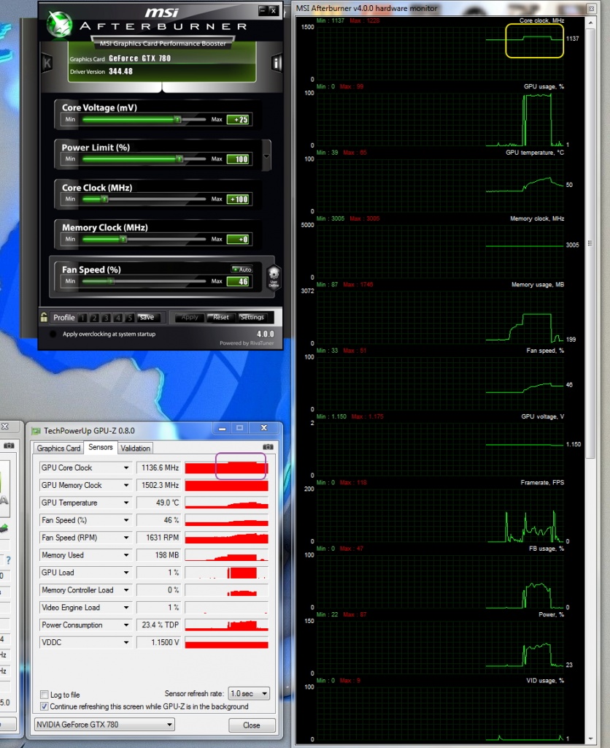Click the Apply button in Afterburner
Image resolution: width=610 pixels, height=748 pixels.
(189, 317)
